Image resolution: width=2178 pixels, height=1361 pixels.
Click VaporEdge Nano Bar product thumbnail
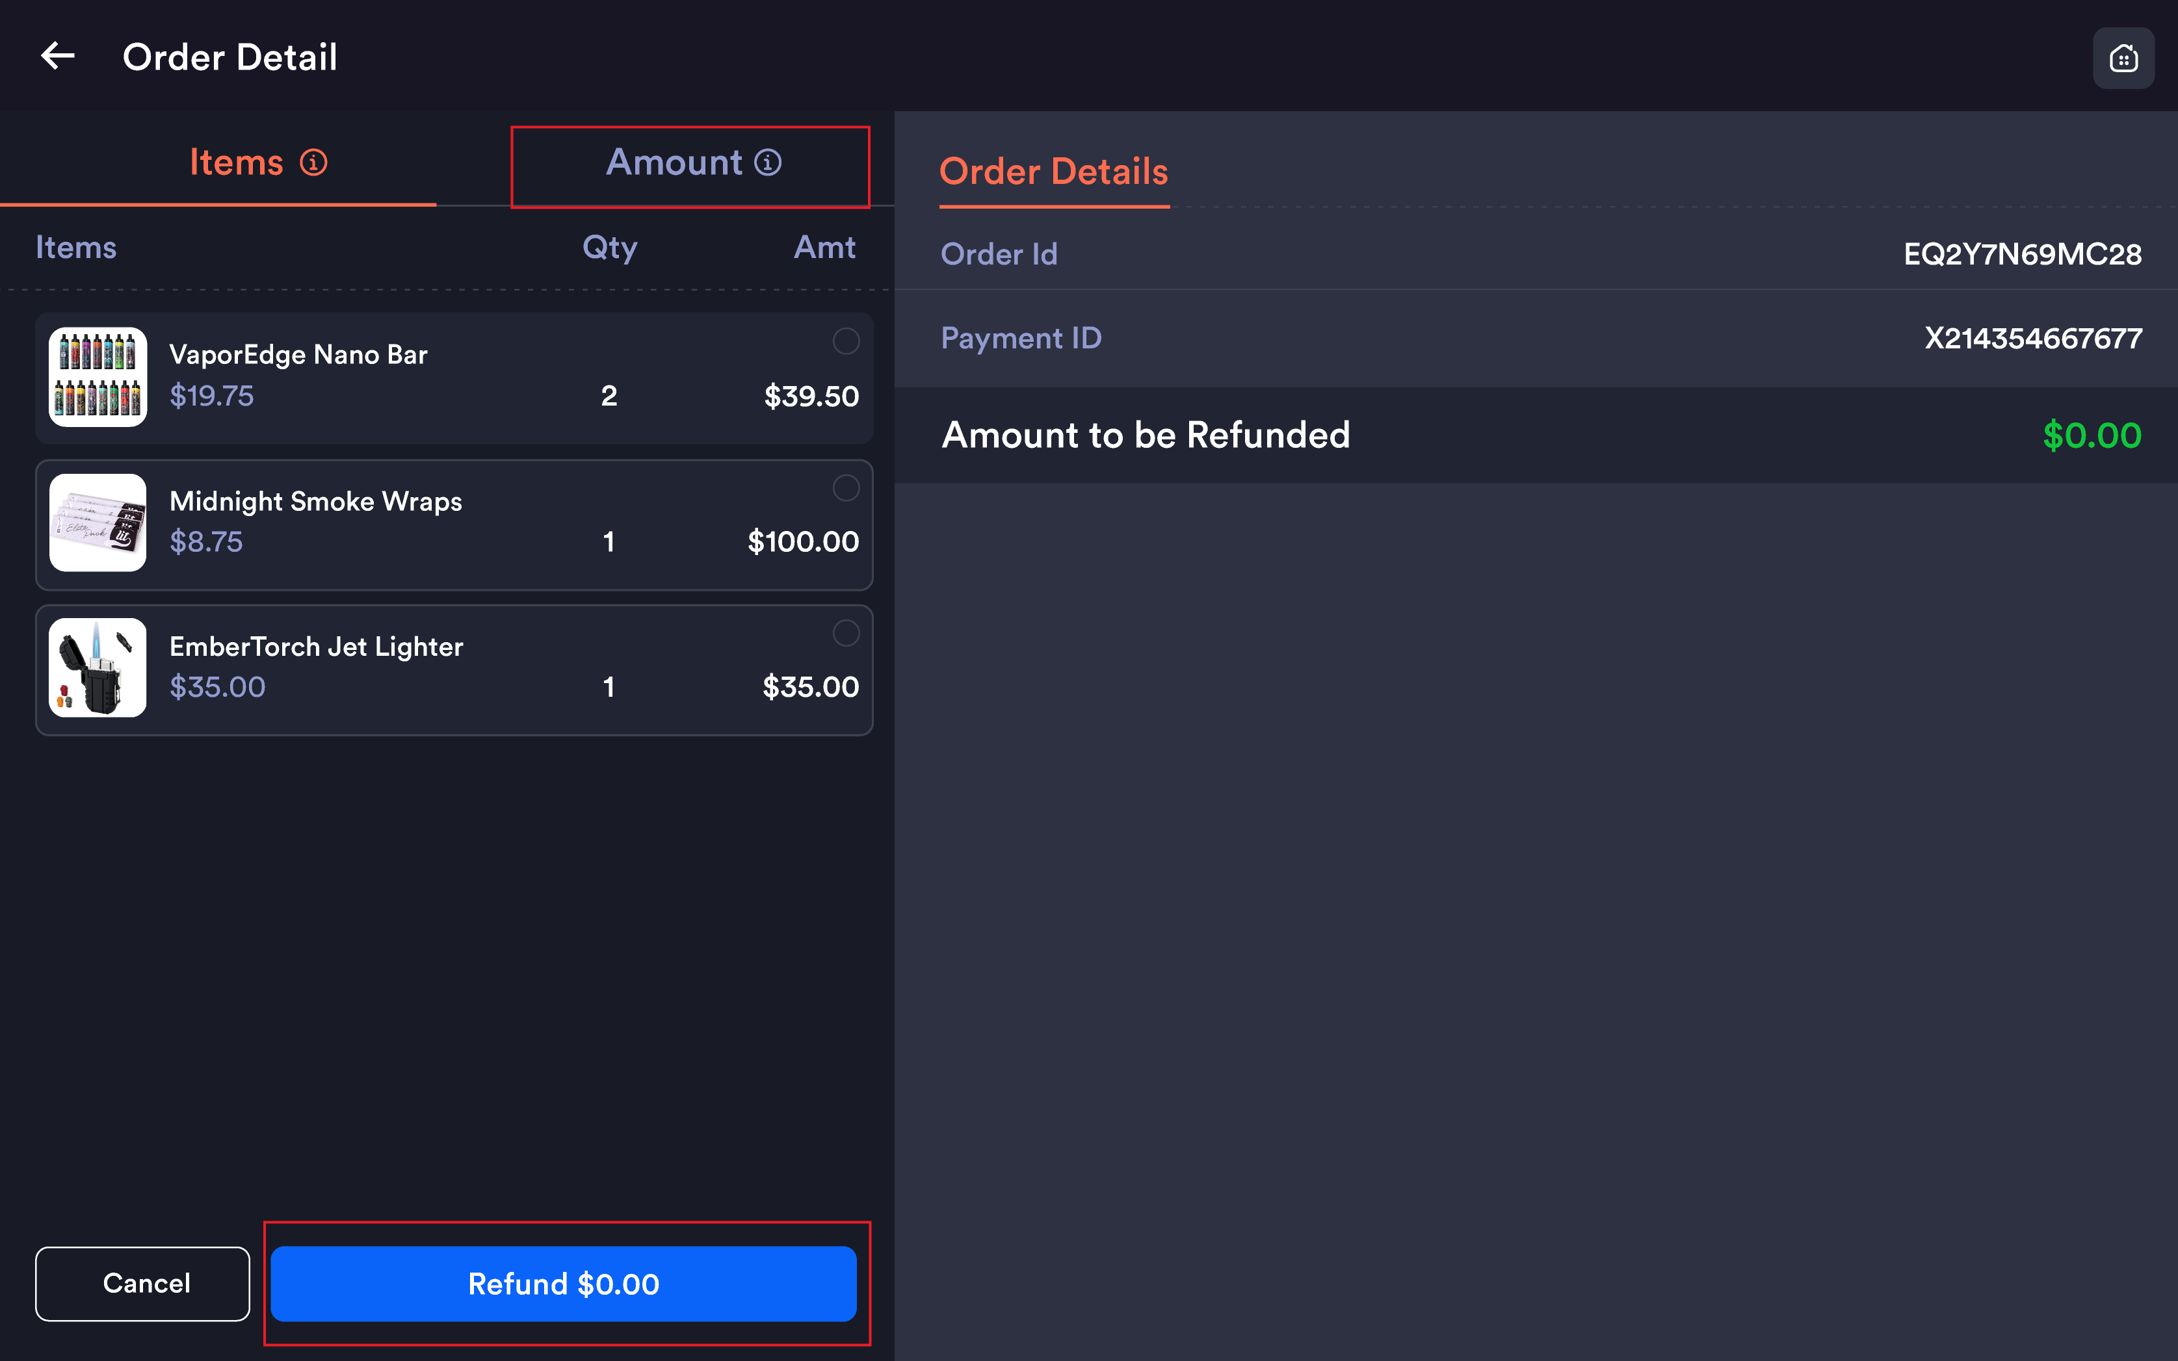(x=98, y=377)
